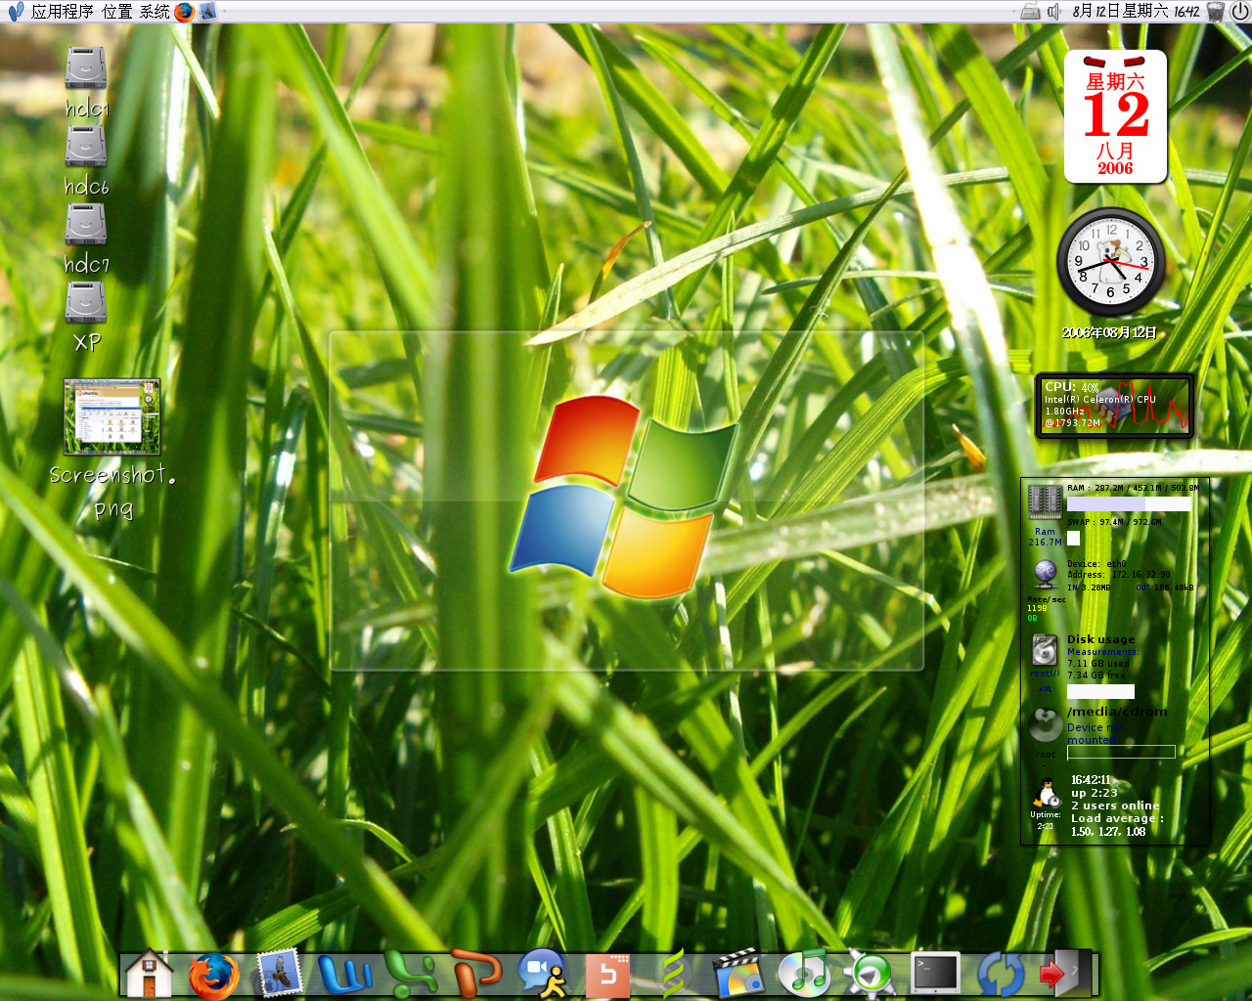Viewport: 1252px width, 1001px height.
Task: Click the SWAP usage bar
Action: tap(1073, 538)
